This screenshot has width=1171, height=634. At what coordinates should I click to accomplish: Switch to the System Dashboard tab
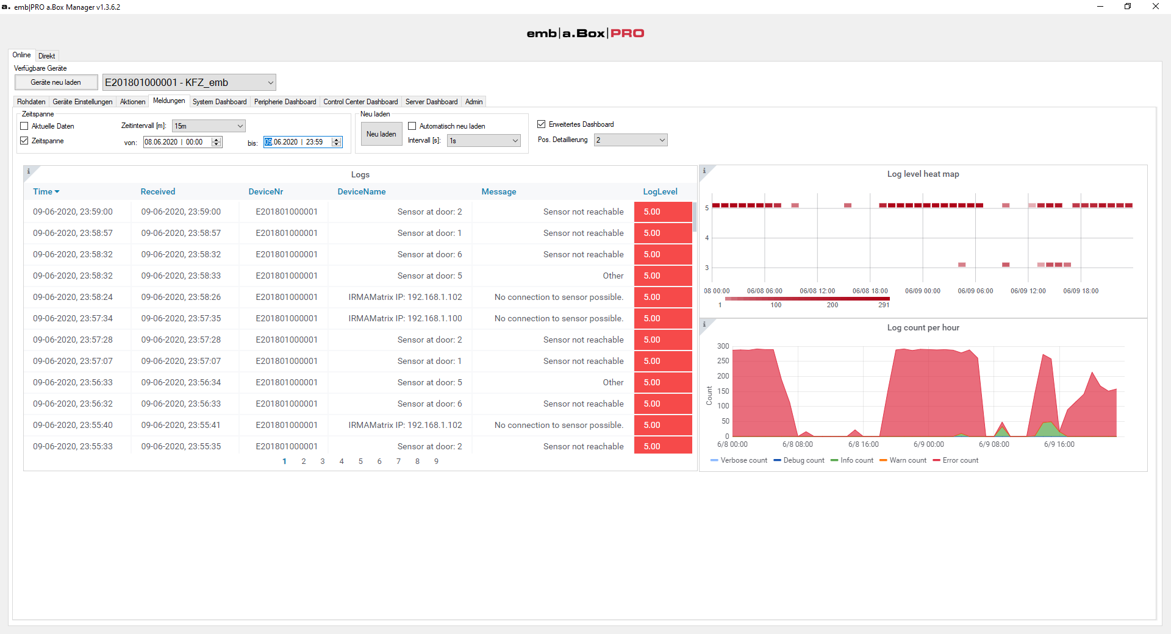click(x=220, y=102)
